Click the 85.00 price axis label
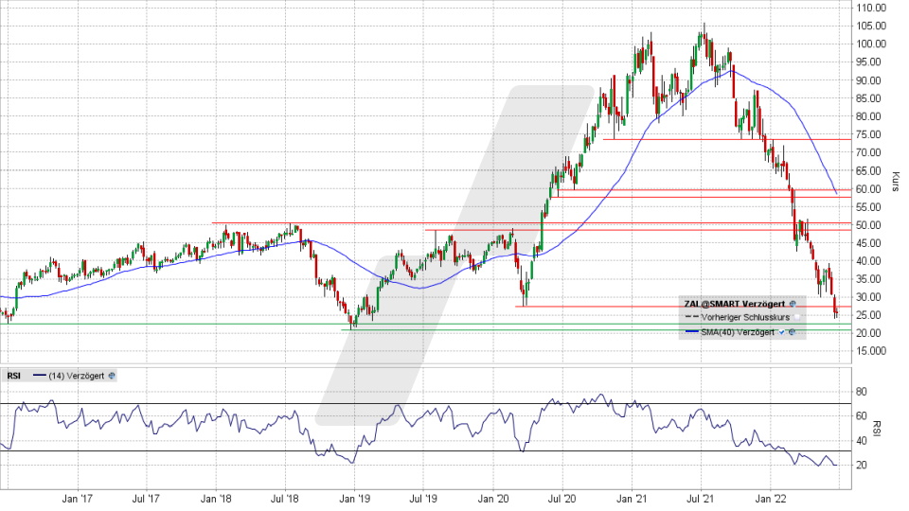Image resolution: width=909 pixels, height=511 pixels. pos(868,97)
